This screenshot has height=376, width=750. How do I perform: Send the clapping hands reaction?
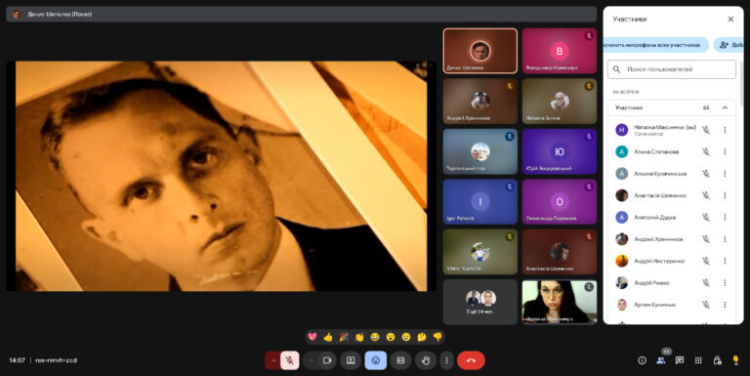[359, 337]
